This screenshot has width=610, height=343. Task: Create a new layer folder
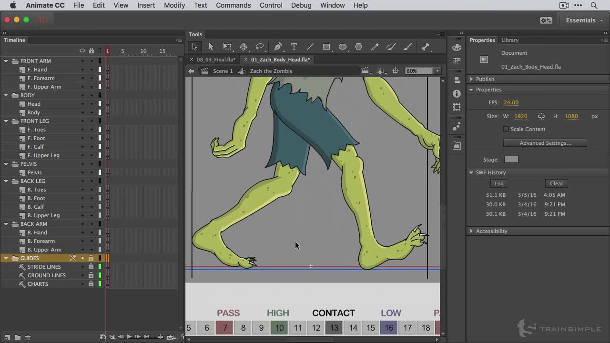coord(17,337)
